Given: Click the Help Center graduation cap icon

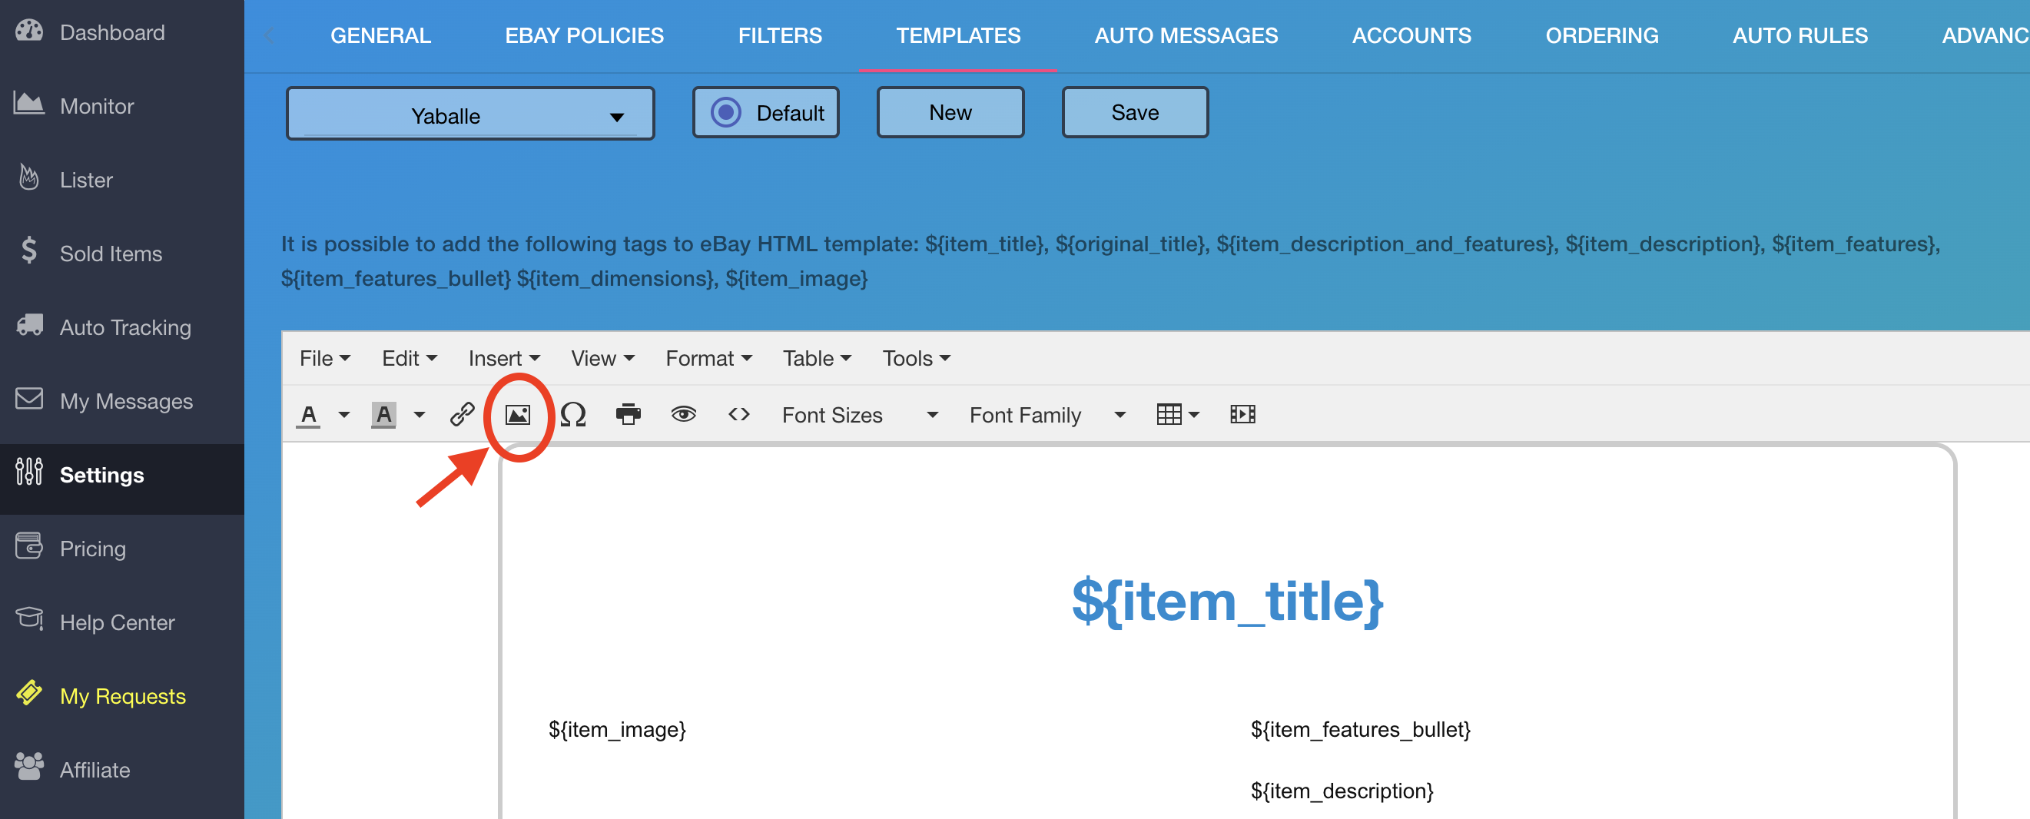Looking at the screenshot, I should tap(29, 618).
